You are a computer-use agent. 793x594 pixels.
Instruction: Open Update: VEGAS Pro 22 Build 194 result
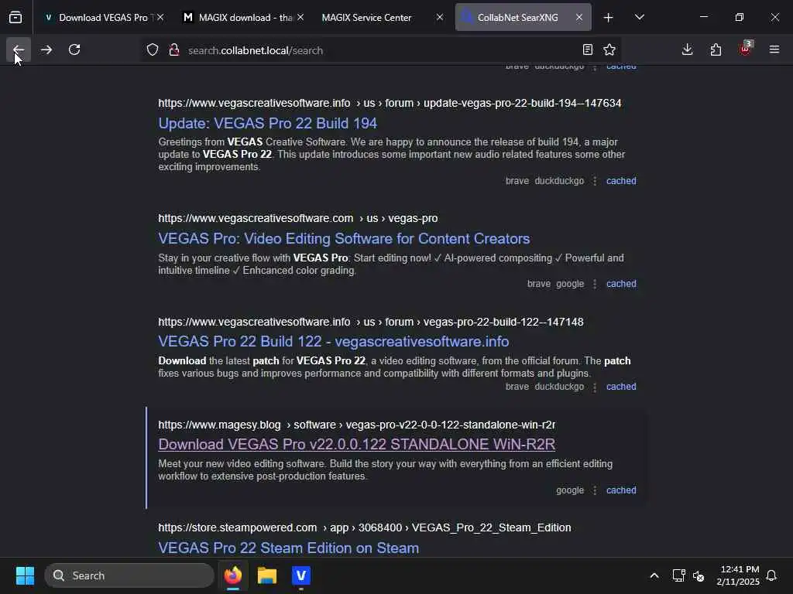[x=267, y=123]
